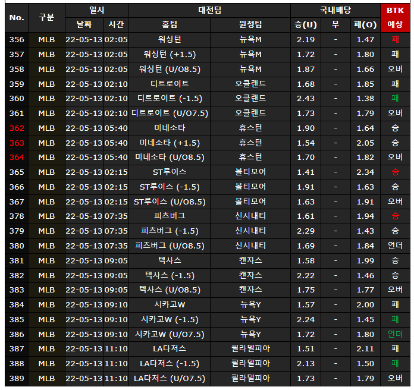Click away team 뉴욕M in row 357
Screen dimensions: 414x390
(250, 55)
